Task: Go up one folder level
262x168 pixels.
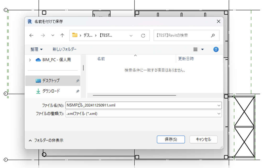Action: 62,36
